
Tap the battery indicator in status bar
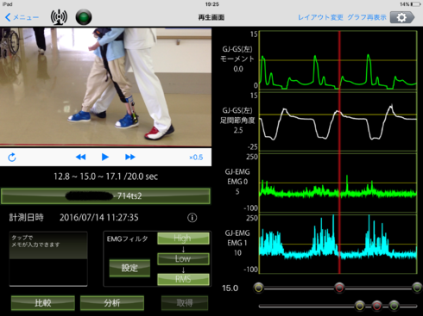click(x=415, y=4)
